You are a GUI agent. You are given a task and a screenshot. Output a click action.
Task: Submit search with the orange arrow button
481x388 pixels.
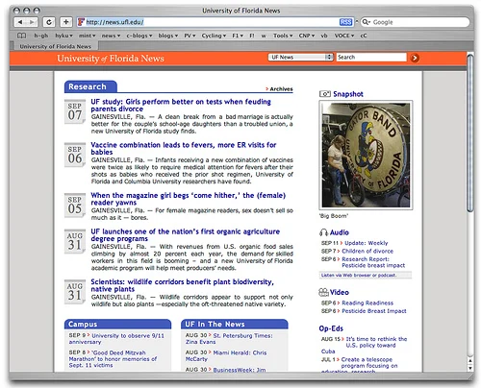415,58
